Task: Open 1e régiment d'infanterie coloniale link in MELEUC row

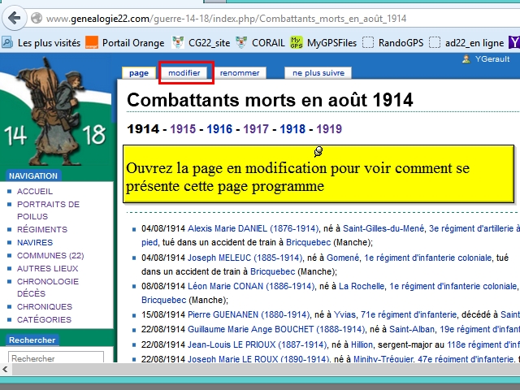Action: click(x=428, y=258)
